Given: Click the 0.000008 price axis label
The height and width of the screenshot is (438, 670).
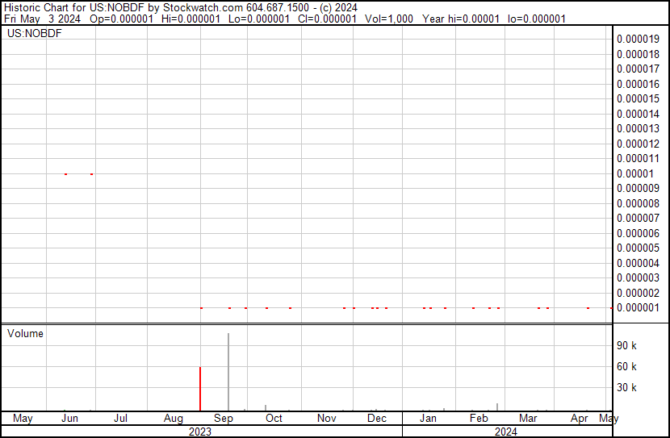Looking at the screenshot, I should pos(638,203).
